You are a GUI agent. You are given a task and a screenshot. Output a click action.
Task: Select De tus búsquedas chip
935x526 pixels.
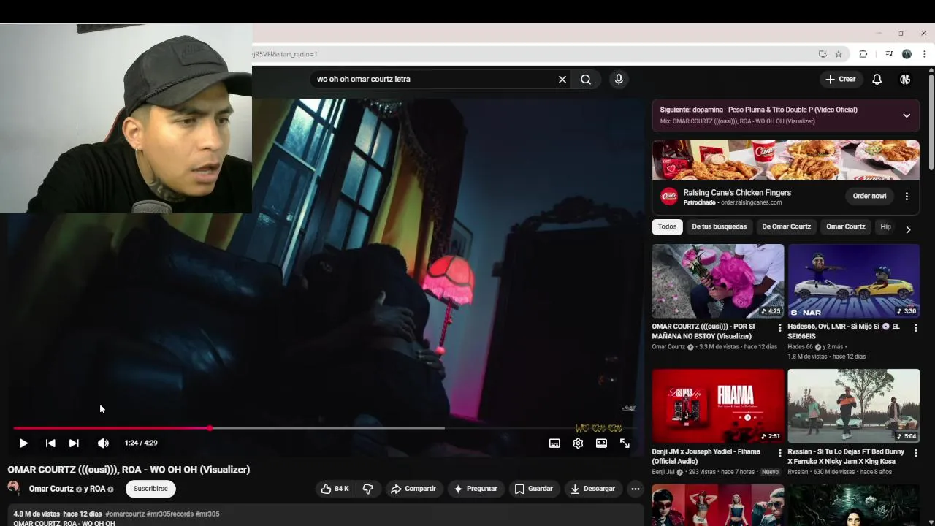pos(719,226)
